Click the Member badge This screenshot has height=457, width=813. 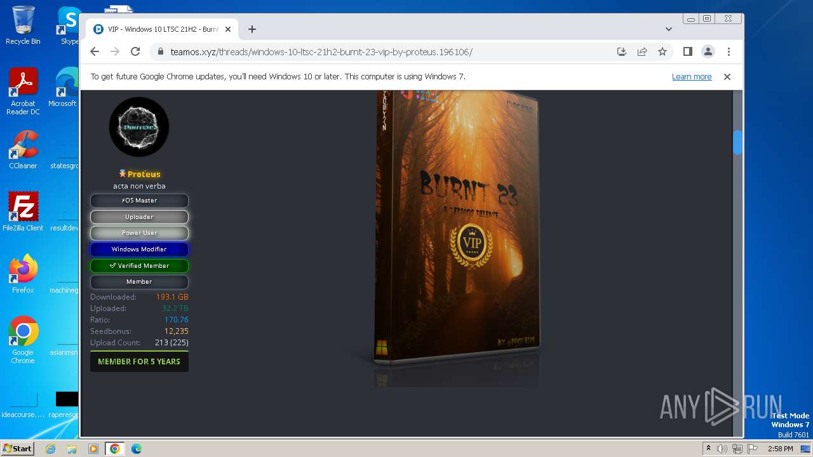coord(139,282)
